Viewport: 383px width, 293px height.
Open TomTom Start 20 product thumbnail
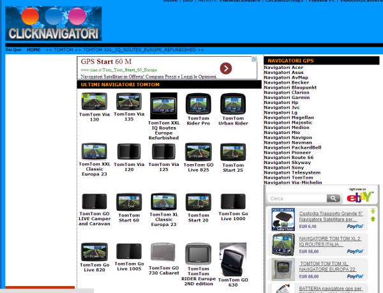click(x=199, y=202)
